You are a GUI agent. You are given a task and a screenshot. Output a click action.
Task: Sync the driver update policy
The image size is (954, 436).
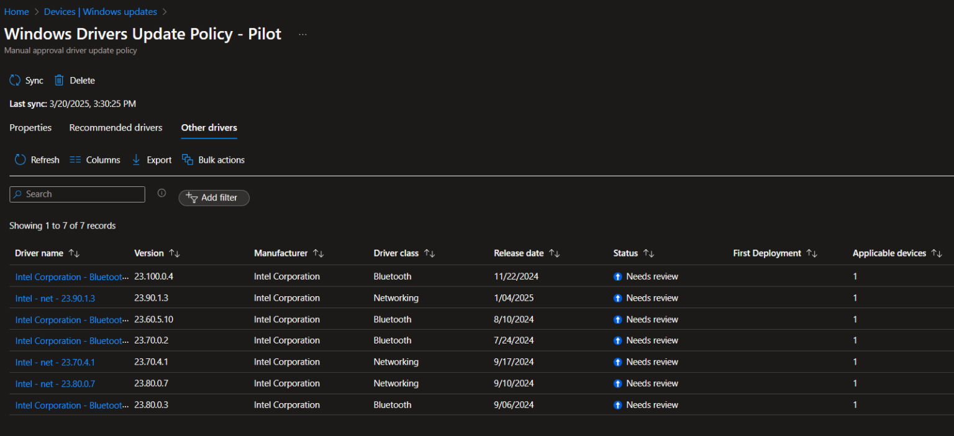[x=26, y=80]
